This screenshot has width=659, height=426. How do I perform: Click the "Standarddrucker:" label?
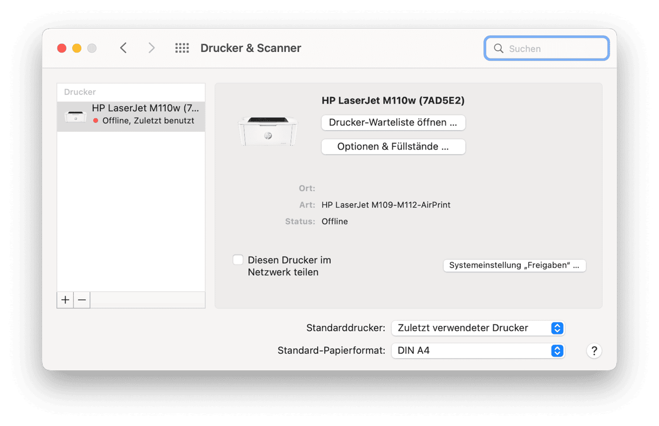point(346,328)
